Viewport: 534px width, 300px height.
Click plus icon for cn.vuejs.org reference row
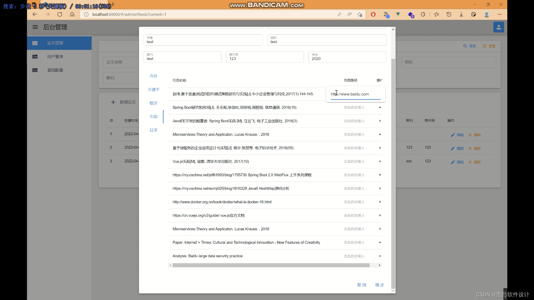coord(380,216)
